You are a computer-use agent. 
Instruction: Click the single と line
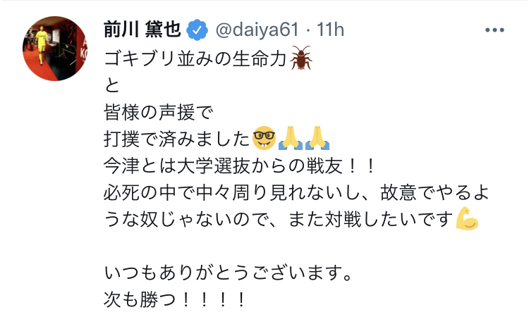112,86
